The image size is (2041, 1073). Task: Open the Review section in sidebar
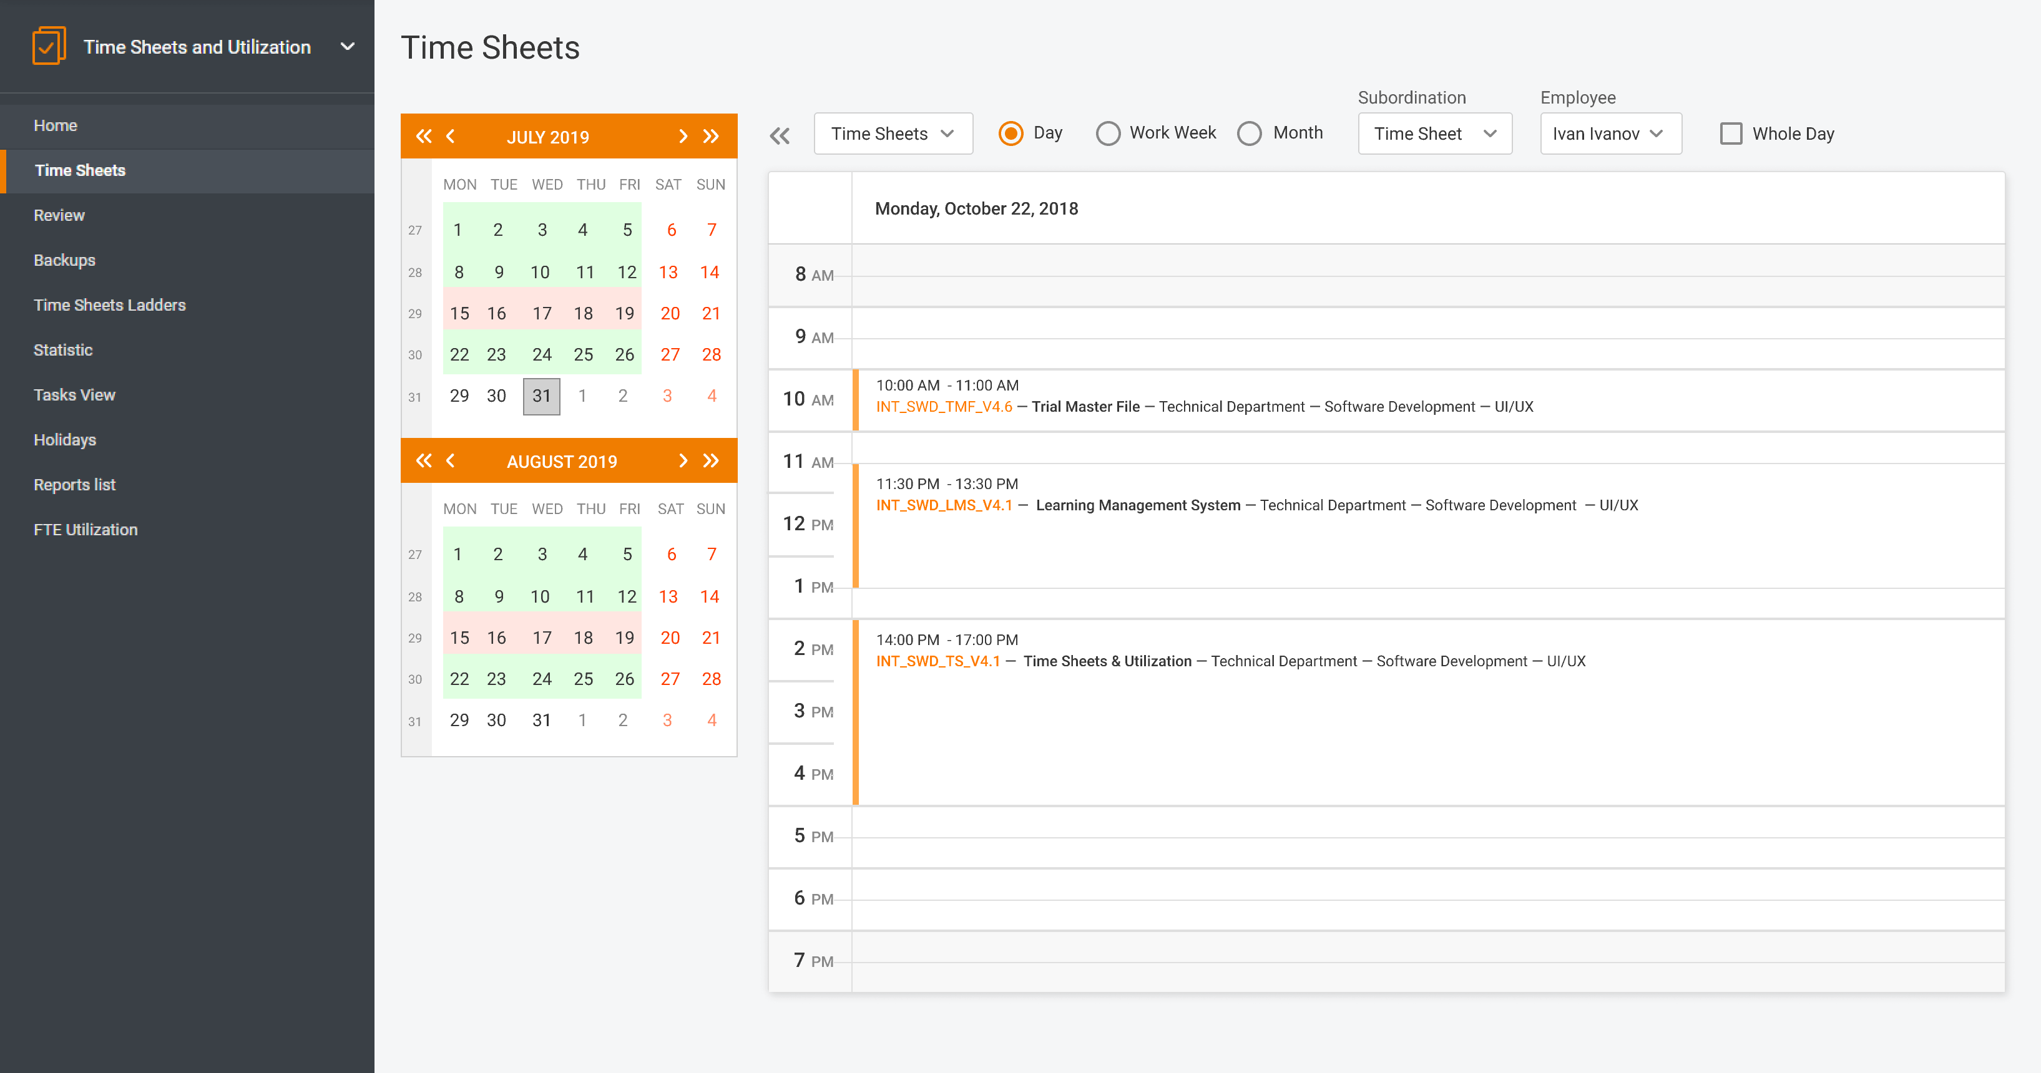(59, 215)
